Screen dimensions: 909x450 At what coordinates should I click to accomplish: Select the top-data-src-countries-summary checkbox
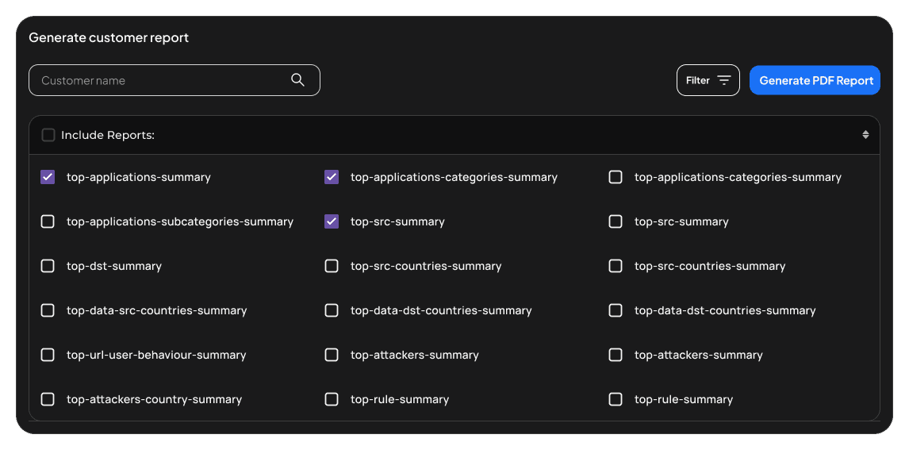coord(48,310)
